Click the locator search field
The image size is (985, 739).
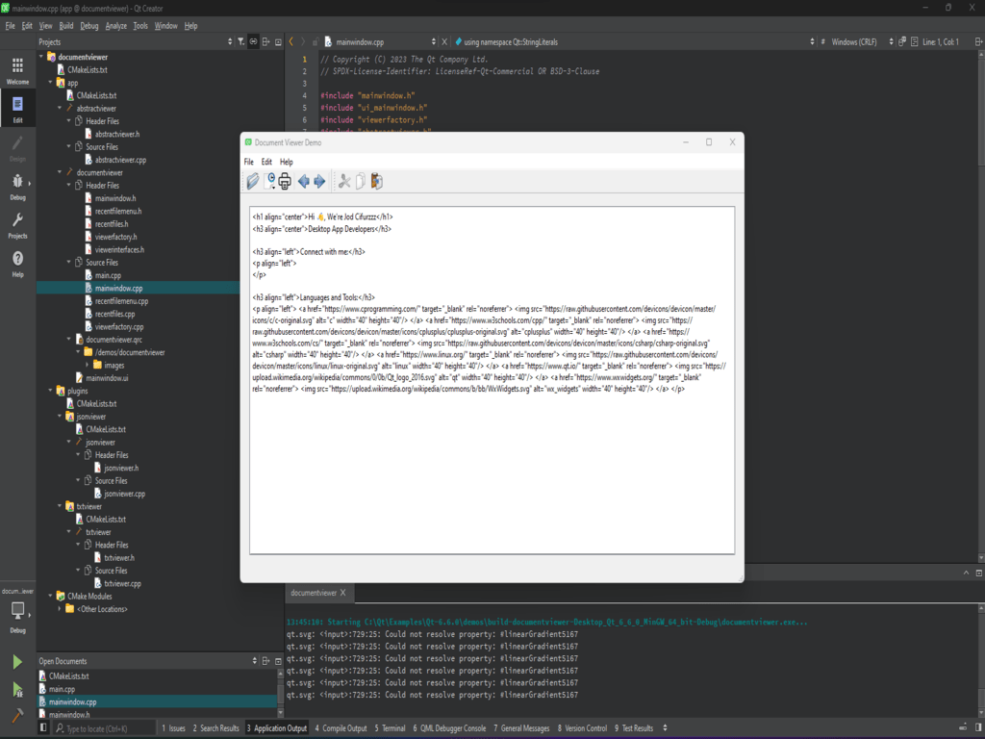point(104,728)
